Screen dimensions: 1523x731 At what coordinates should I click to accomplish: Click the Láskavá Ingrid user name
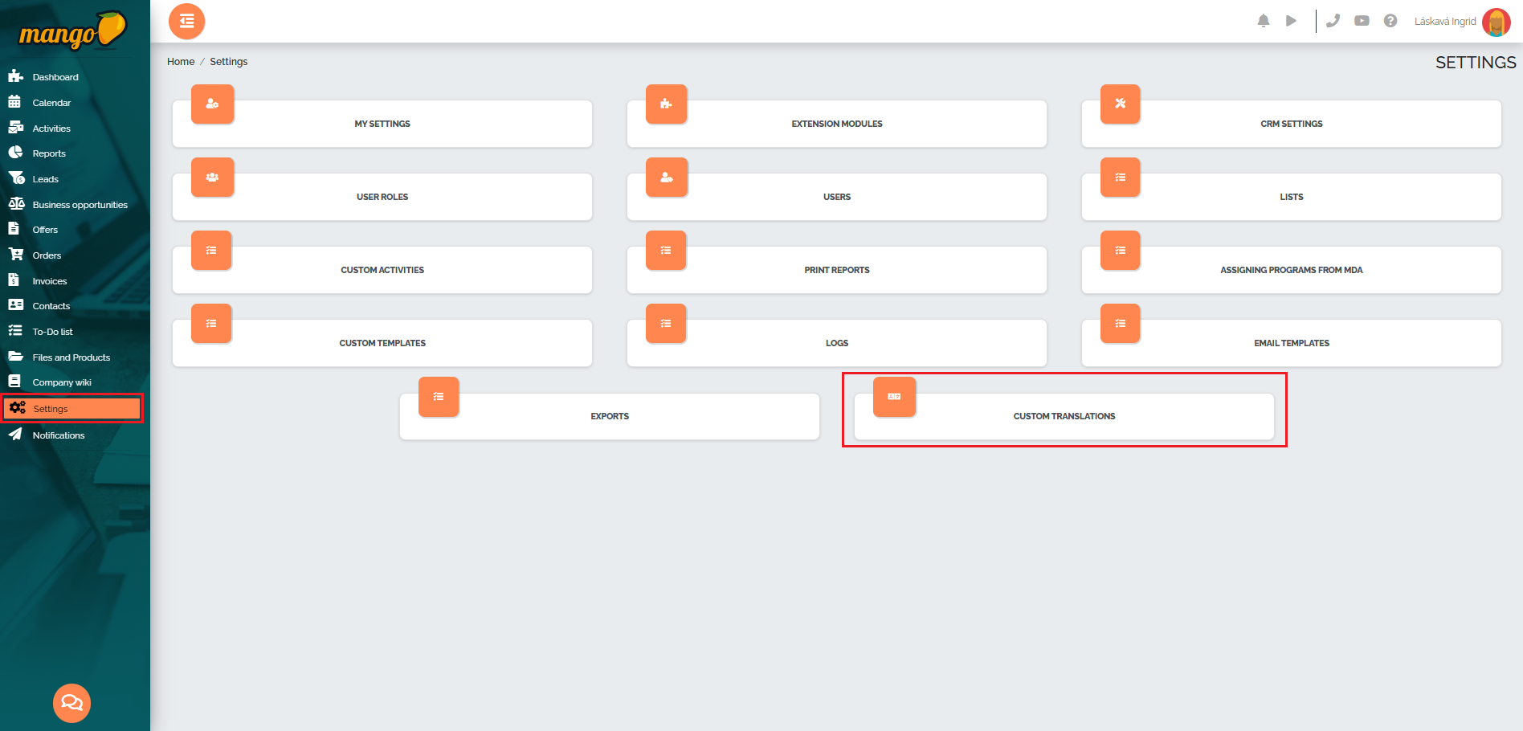1445,22
